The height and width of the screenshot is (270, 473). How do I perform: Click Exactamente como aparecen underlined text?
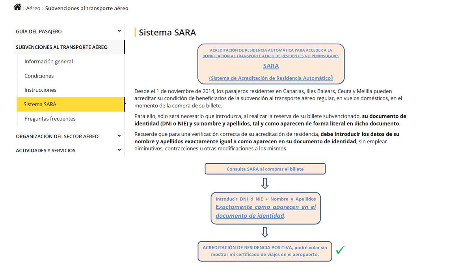pyautogui.click(x=266, y=211)
